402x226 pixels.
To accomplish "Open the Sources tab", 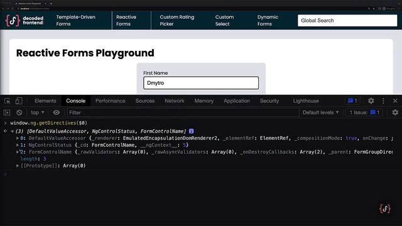I will click(145, 101).
